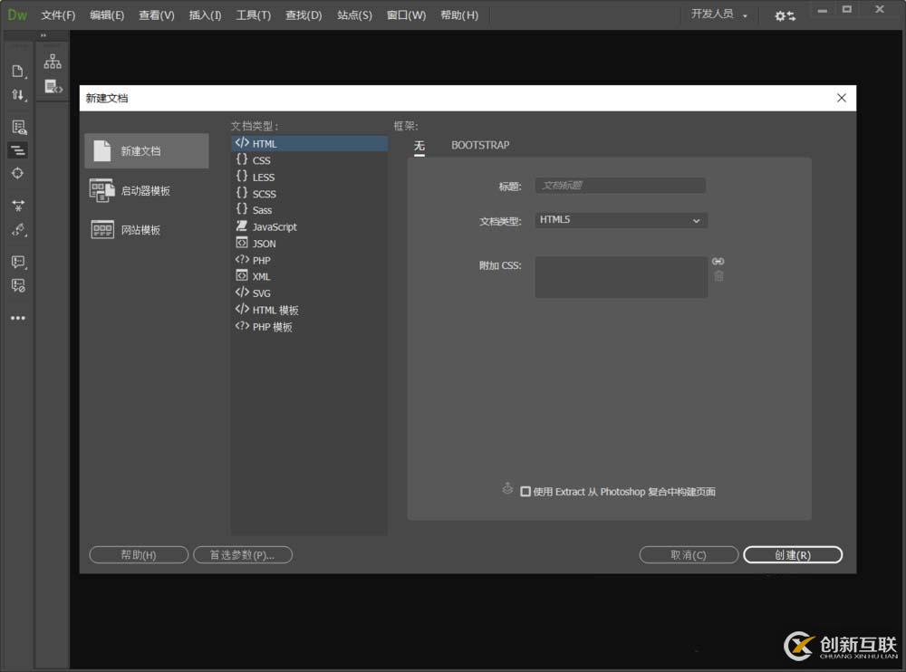Open the 文件(F) menu
The image size is (906, 672).
(58, 15)
